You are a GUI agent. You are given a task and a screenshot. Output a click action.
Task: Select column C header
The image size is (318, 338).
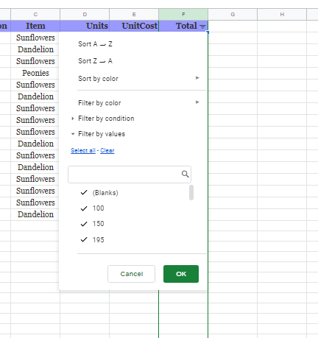(35, 15)
